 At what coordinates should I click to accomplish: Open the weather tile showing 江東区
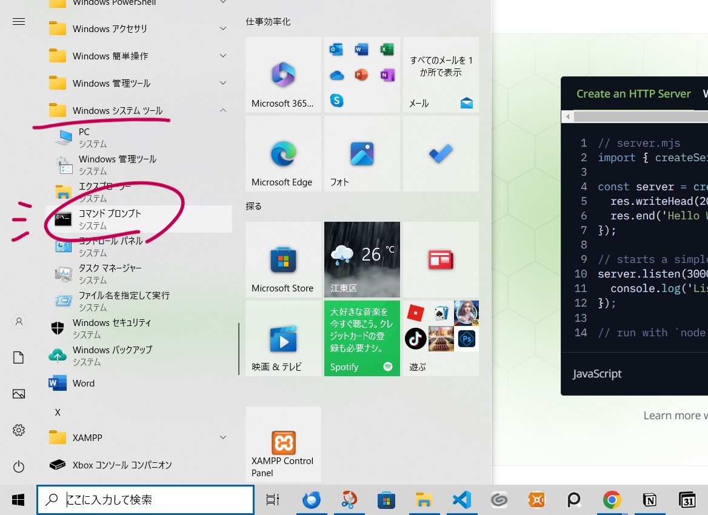click(362, 259)
